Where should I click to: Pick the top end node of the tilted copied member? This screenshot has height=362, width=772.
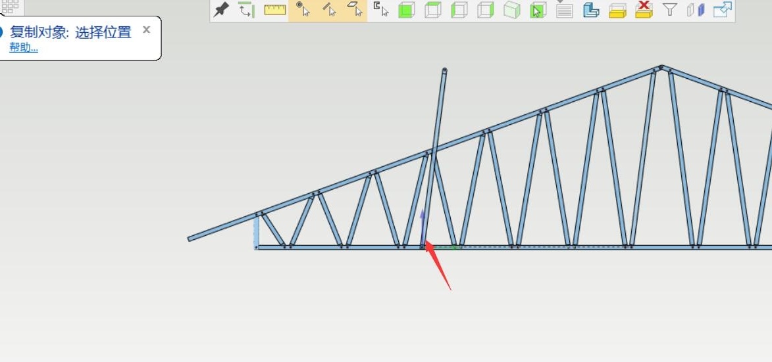pyautogui.click(x=445, y=71)
